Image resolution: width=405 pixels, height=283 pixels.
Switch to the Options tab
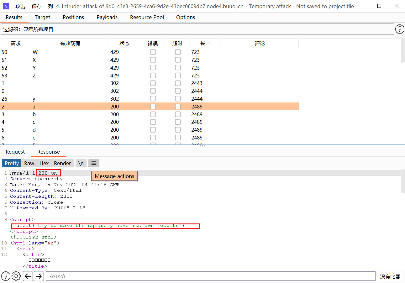click(x=186, y=17)
